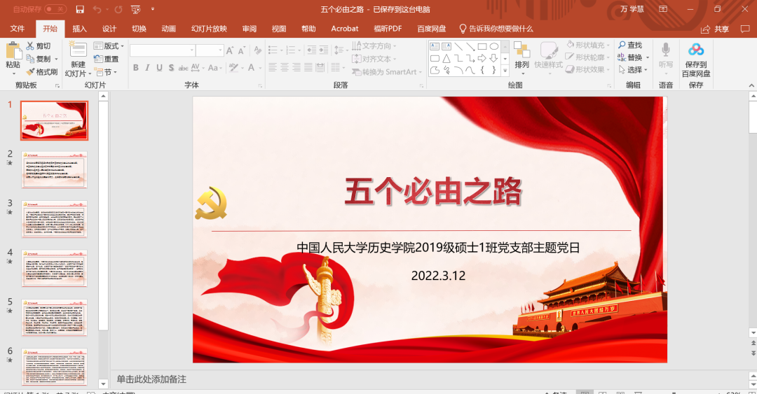Image resolution: width=757 pixels, height=394 pixels.
Task: Start slideshow from beginning icon
Action: [136, 9]
